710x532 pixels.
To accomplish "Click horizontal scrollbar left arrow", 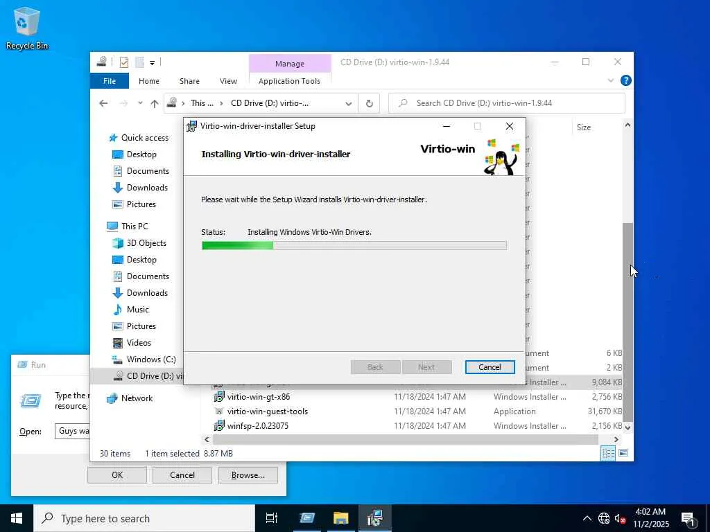I will [x=207, y=439].
